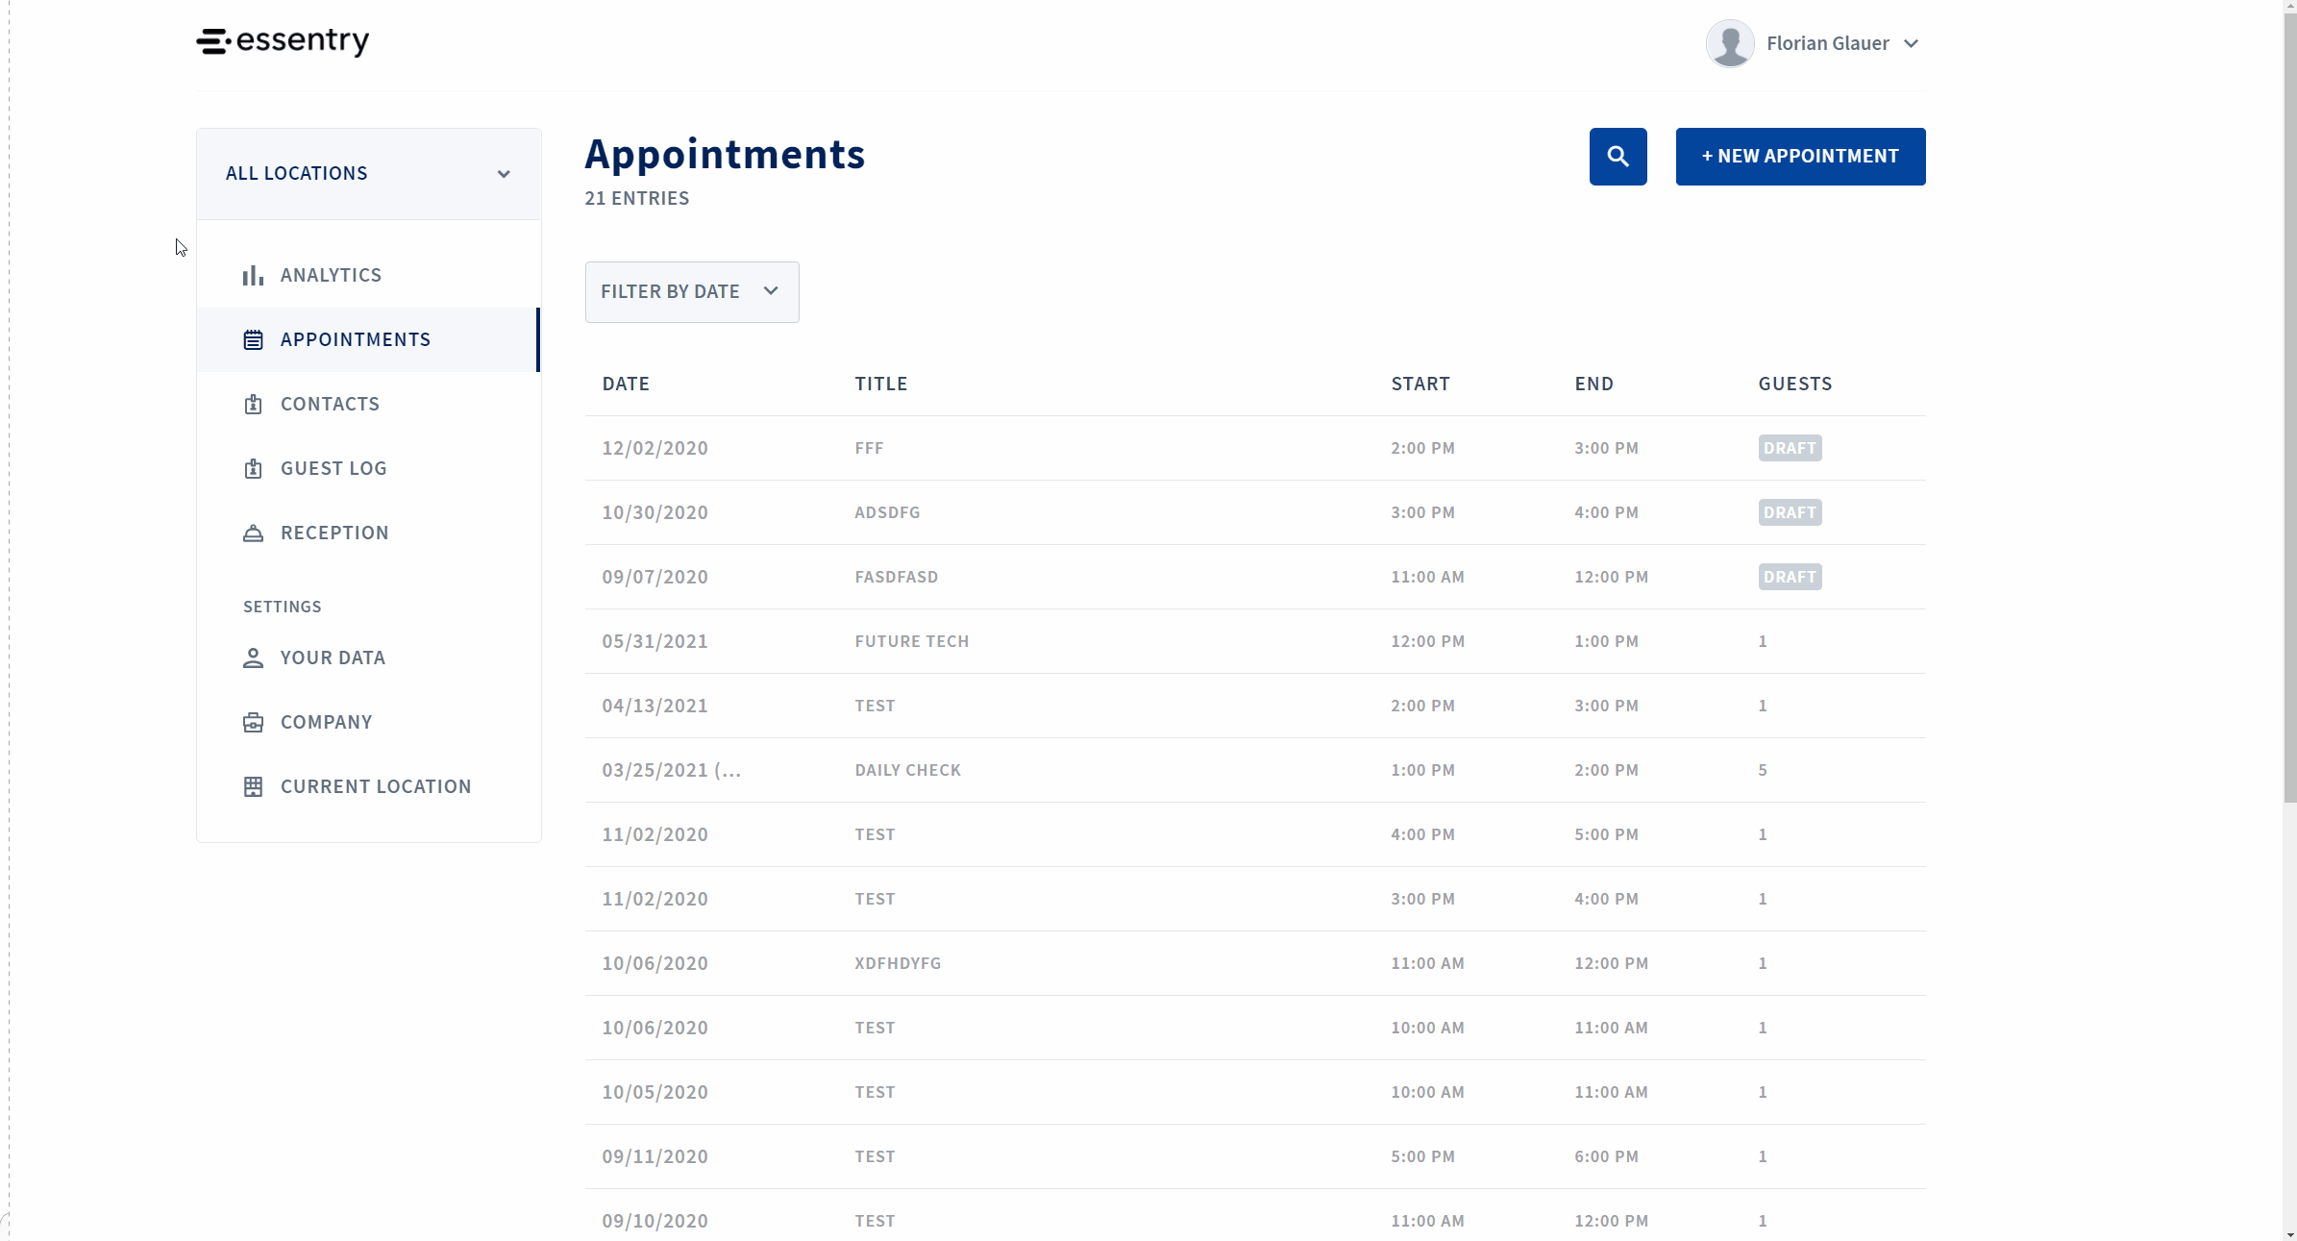Click the DRAFT badge on 12/02/2020 row
This screenshot has height=1241, width=2297.
[x=1791, y=449]
